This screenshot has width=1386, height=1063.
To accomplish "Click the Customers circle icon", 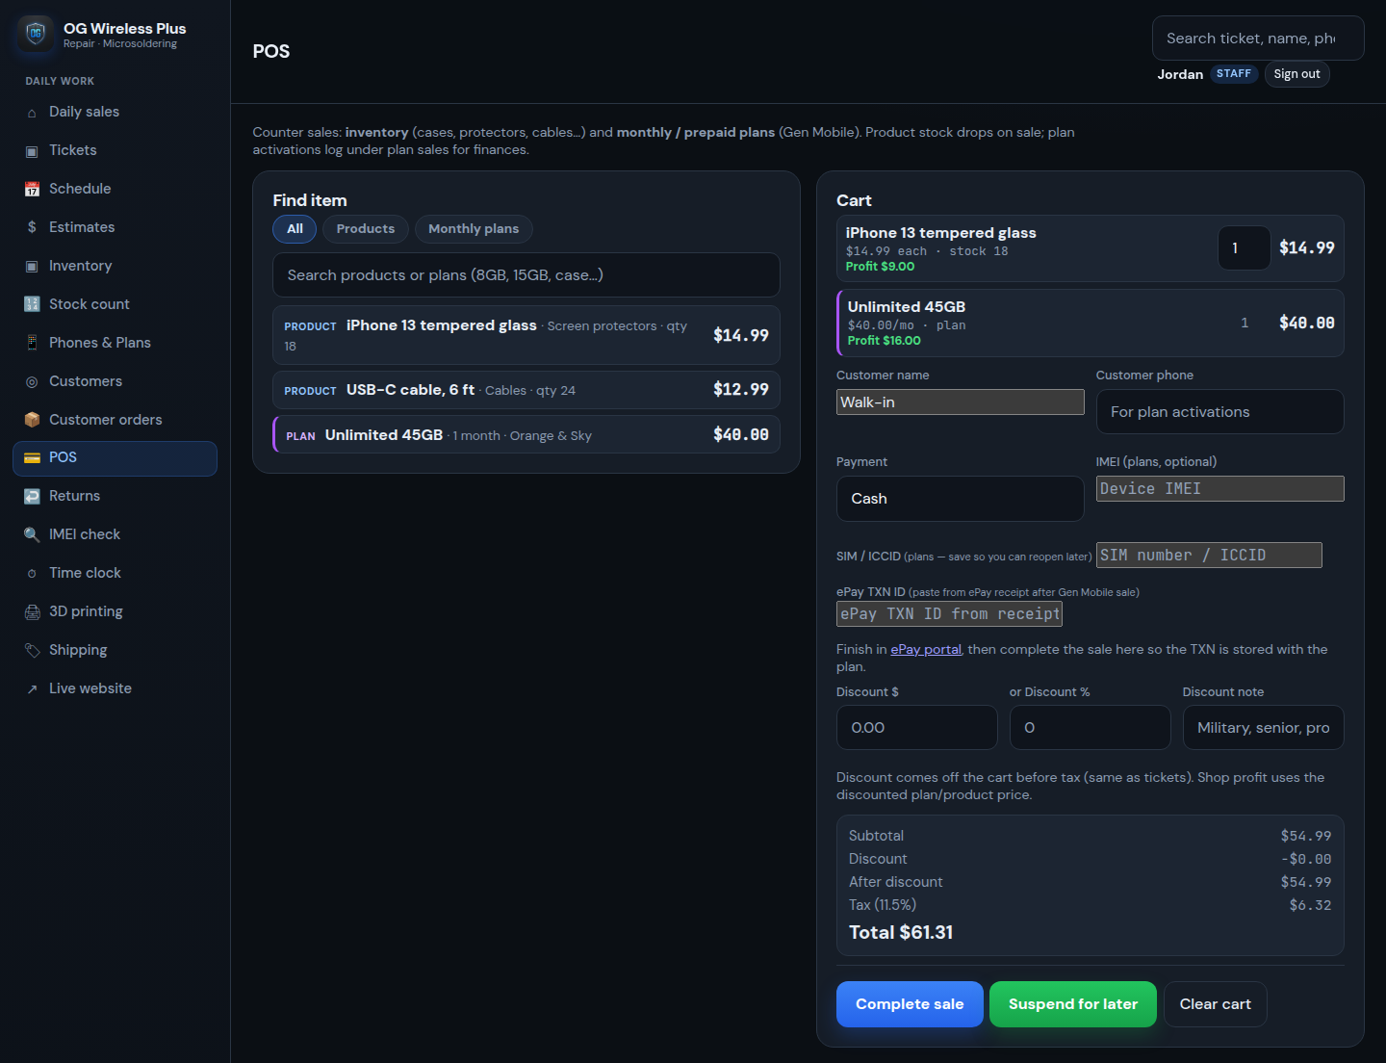I will pyautogui.click(x=32, y=381).
